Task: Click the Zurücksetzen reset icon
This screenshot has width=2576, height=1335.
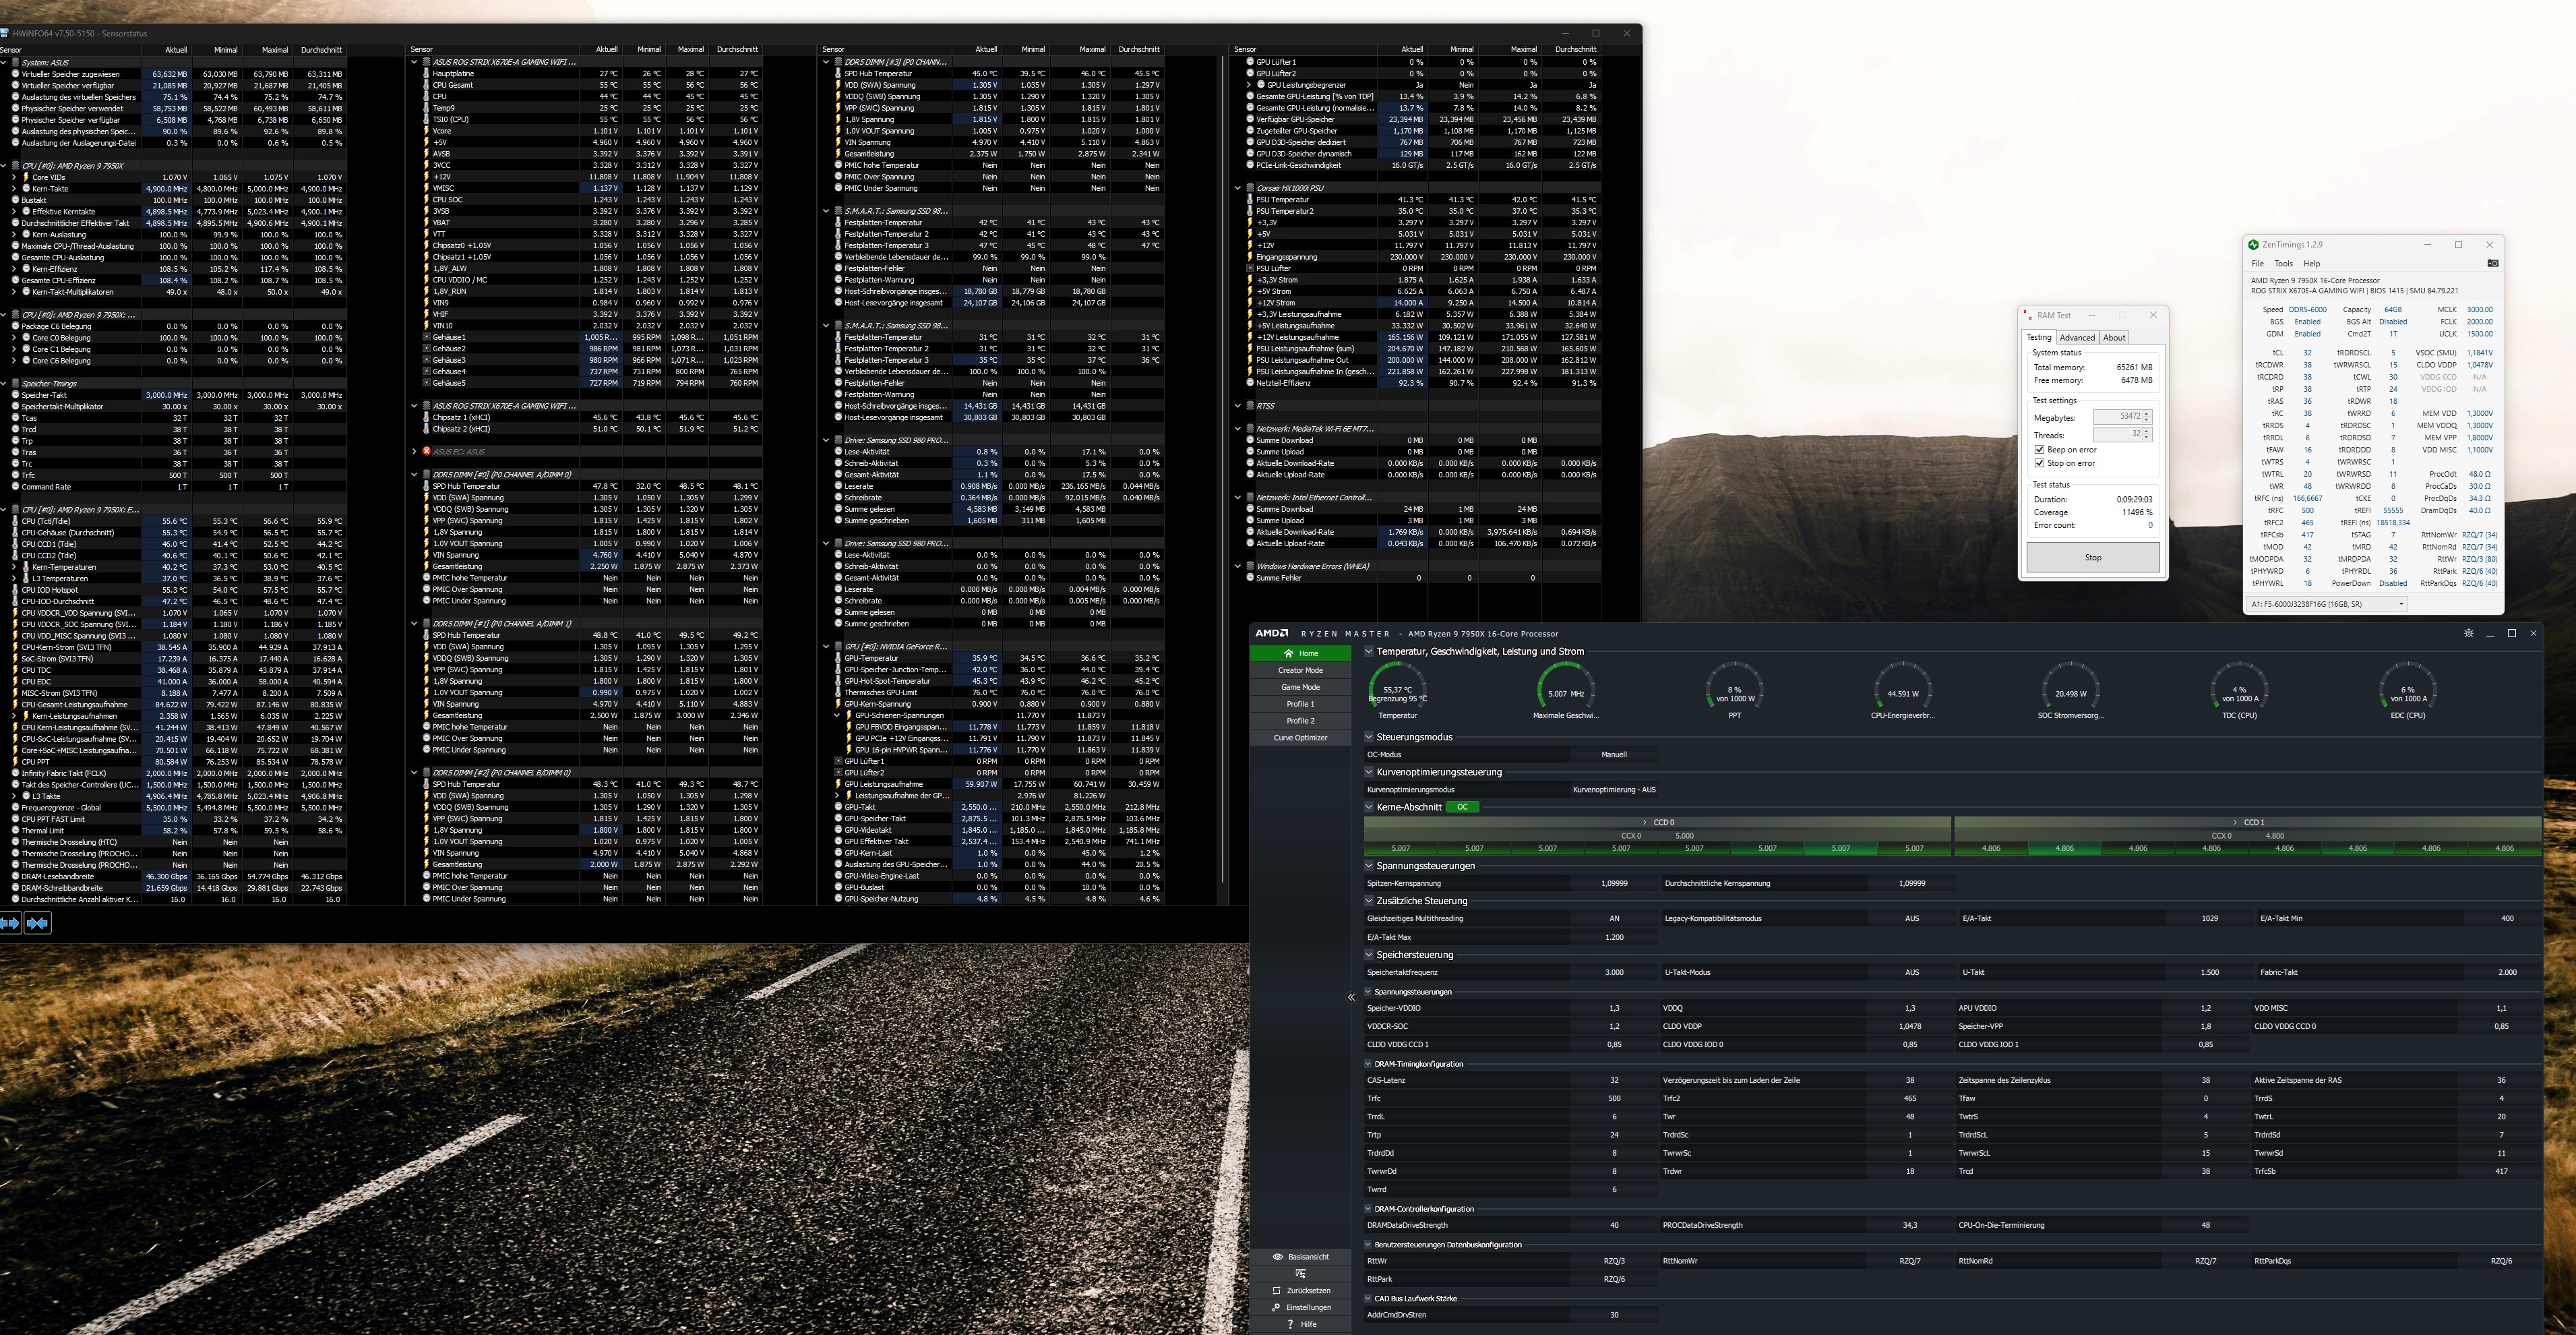Action: click(1276, 1291)
